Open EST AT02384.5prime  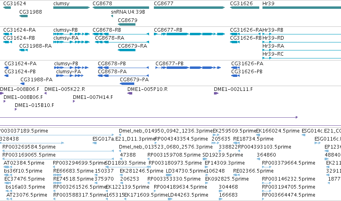pyautogui.click(x=24, y=163)
